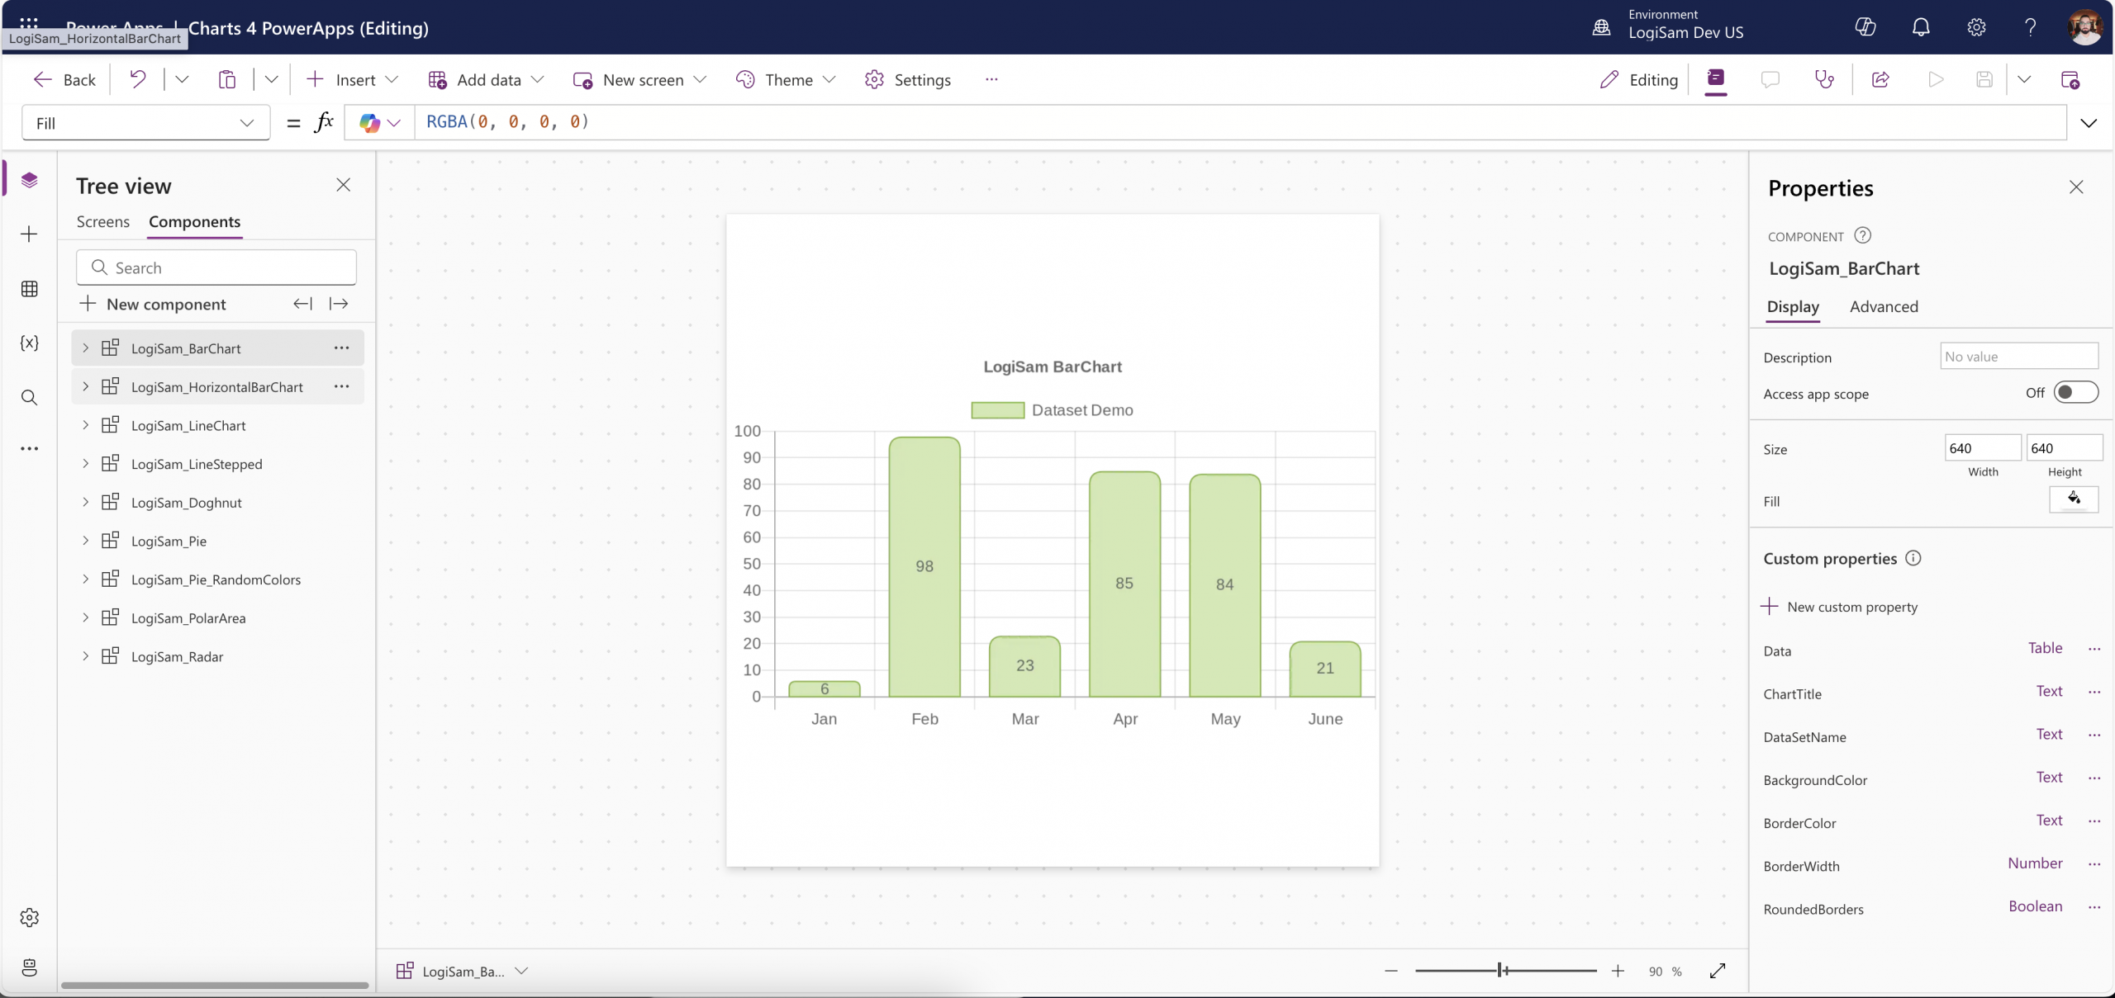
Task: Switch to the Advanced properties tab
Action: (x=1884, y=306)
